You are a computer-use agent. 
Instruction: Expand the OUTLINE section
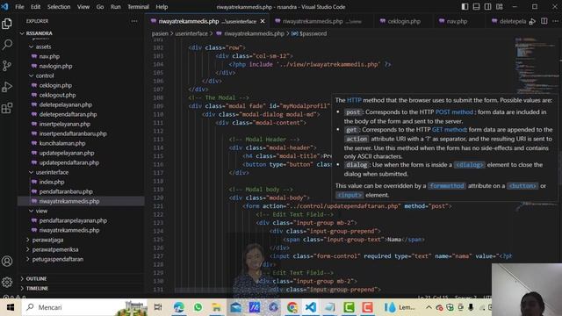(36, 278)
